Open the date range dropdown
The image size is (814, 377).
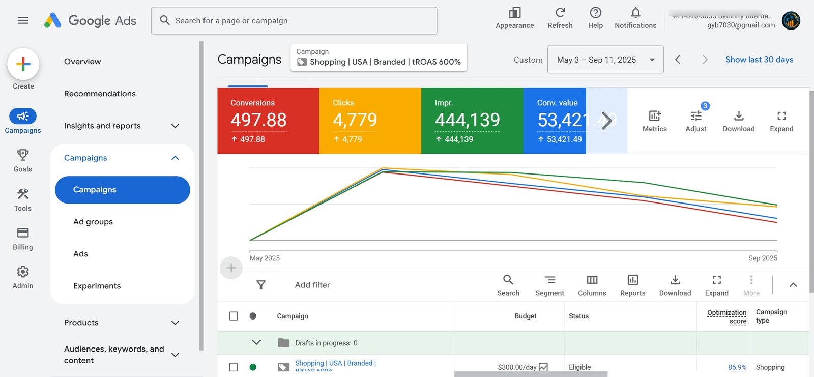pos(605,60)
